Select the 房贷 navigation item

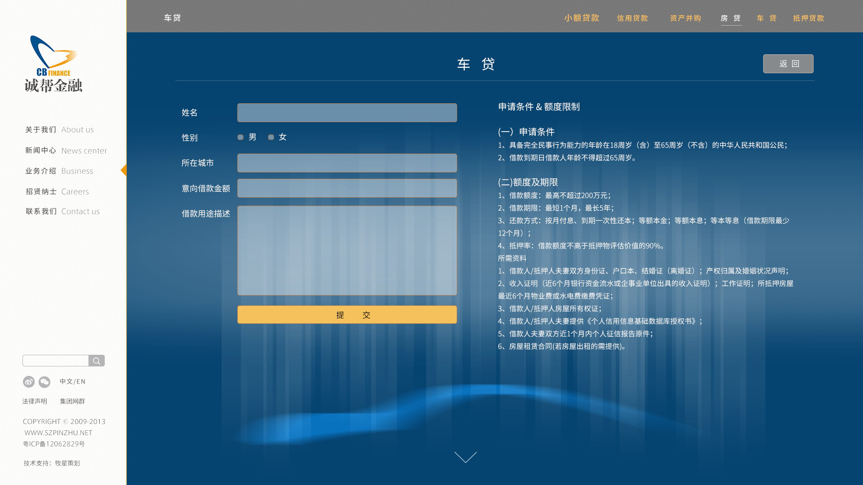731,18
